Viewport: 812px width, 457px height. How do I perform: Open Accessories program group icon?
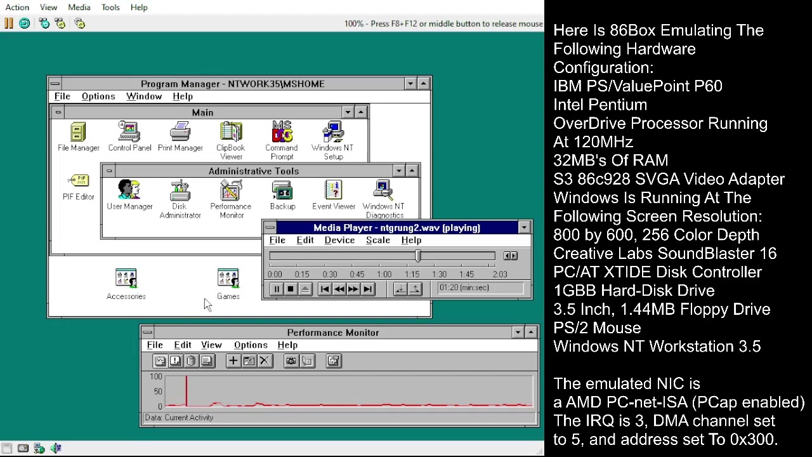point(126,284)
